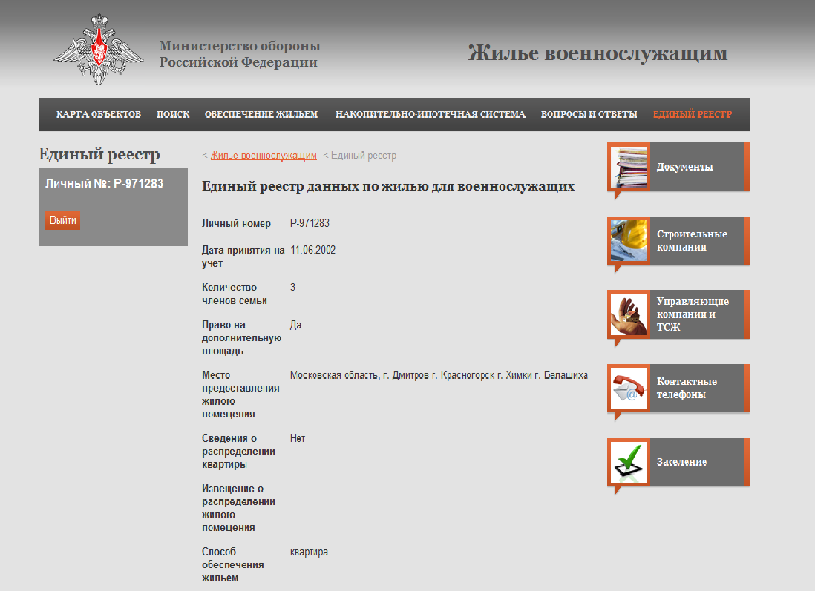Follow the Жилье военнослужащим breadcrumb link
815x591 pixels.
tap(264, 156)
